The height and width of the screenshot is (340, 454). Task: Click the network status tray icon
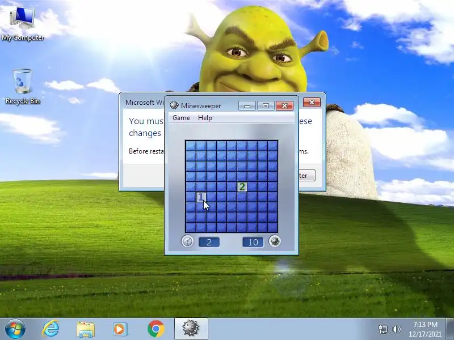tap(382, 329)
